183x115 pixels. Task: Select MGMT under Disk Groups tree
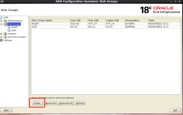coord(15,27)
